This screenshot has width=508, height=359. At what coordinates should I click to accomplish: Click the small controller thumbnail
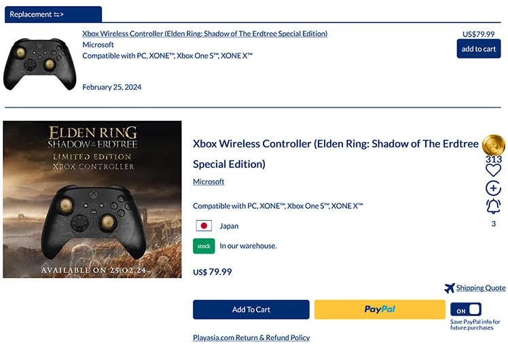[x=37, y=65]
